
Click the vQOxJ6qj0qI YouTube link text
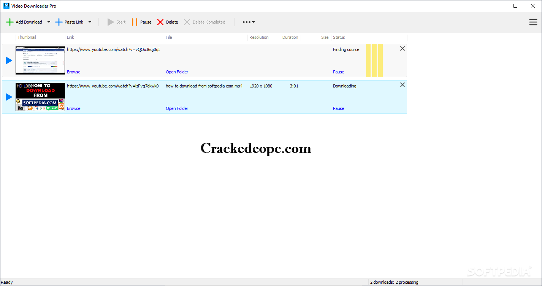coord(113,49)
